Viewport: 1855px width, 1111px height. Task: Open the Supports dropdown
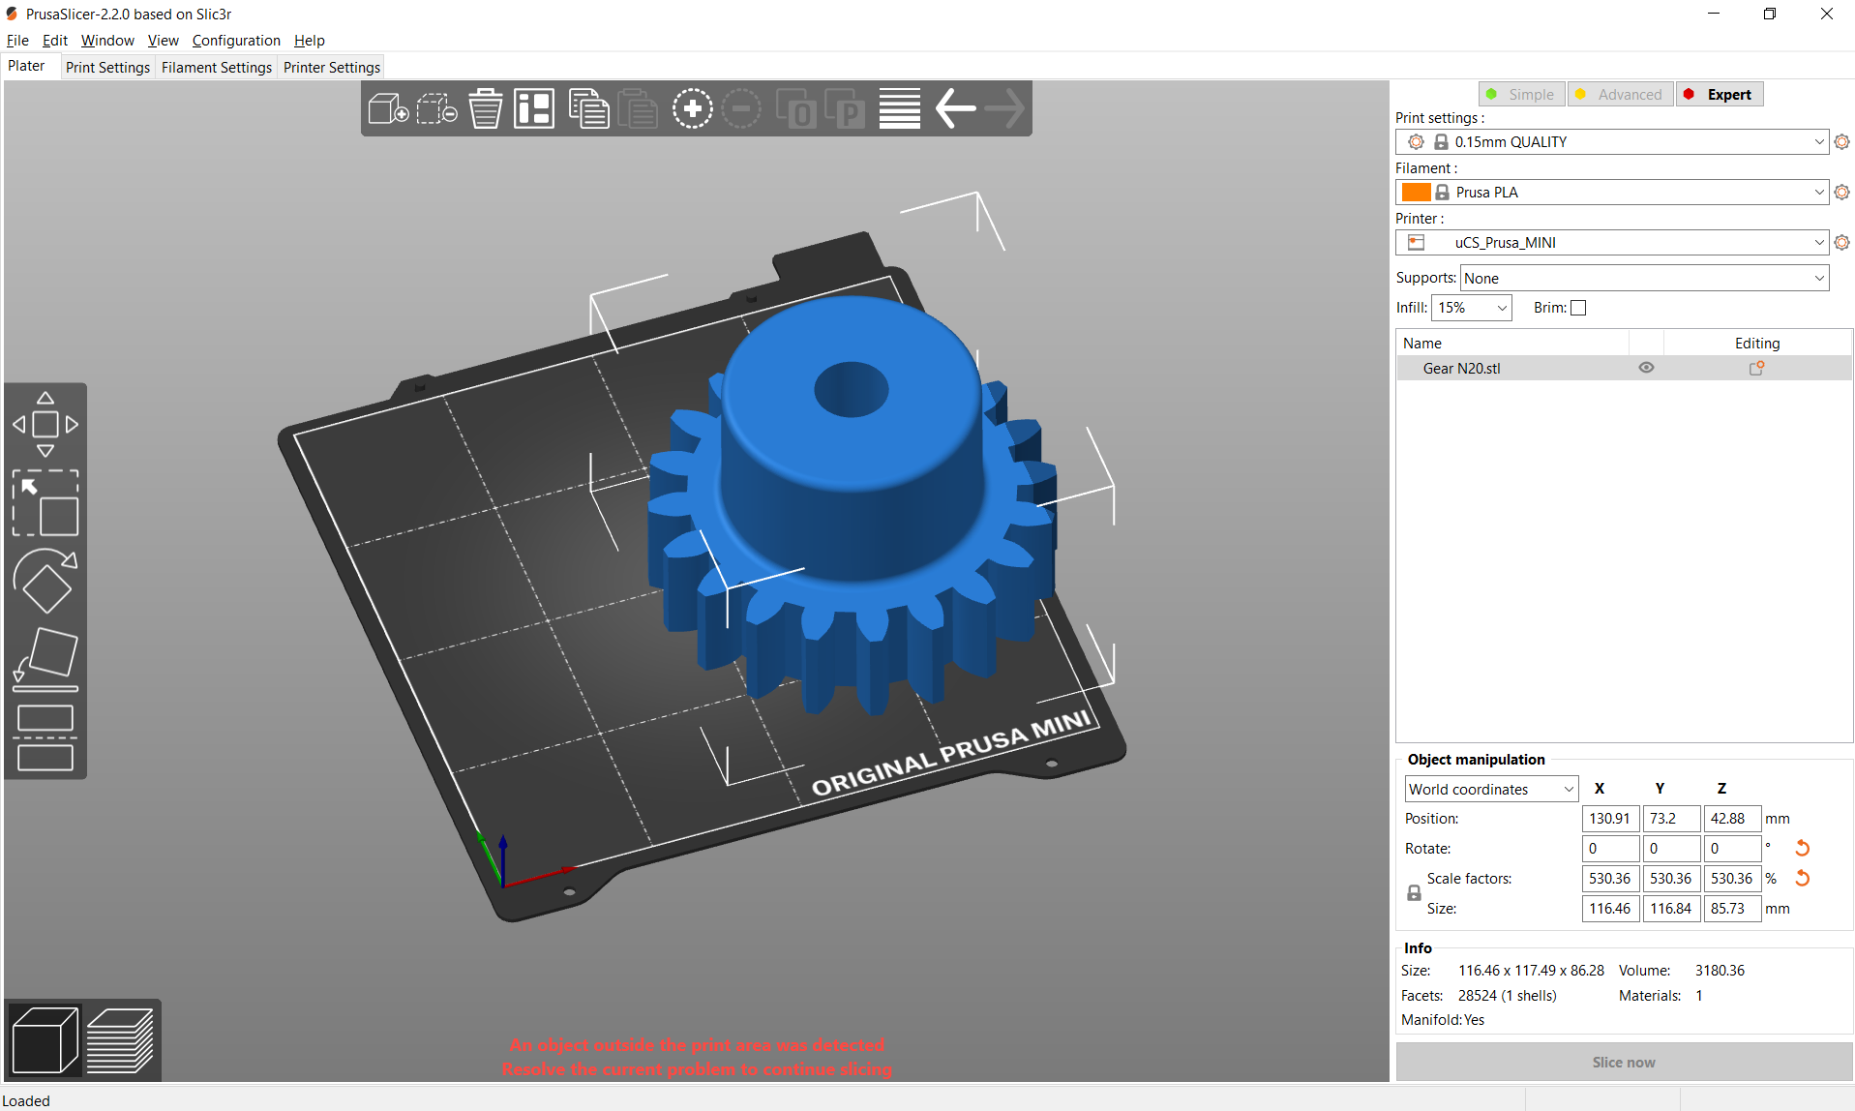tap(1644, 279)
